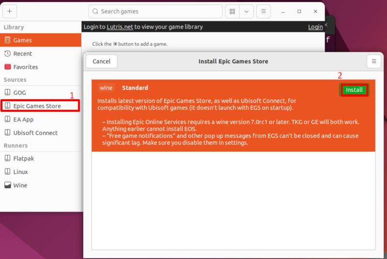Click the Wine runner glass icon
387x259 pixels.
pyautogui.click(x=8, y=185)
